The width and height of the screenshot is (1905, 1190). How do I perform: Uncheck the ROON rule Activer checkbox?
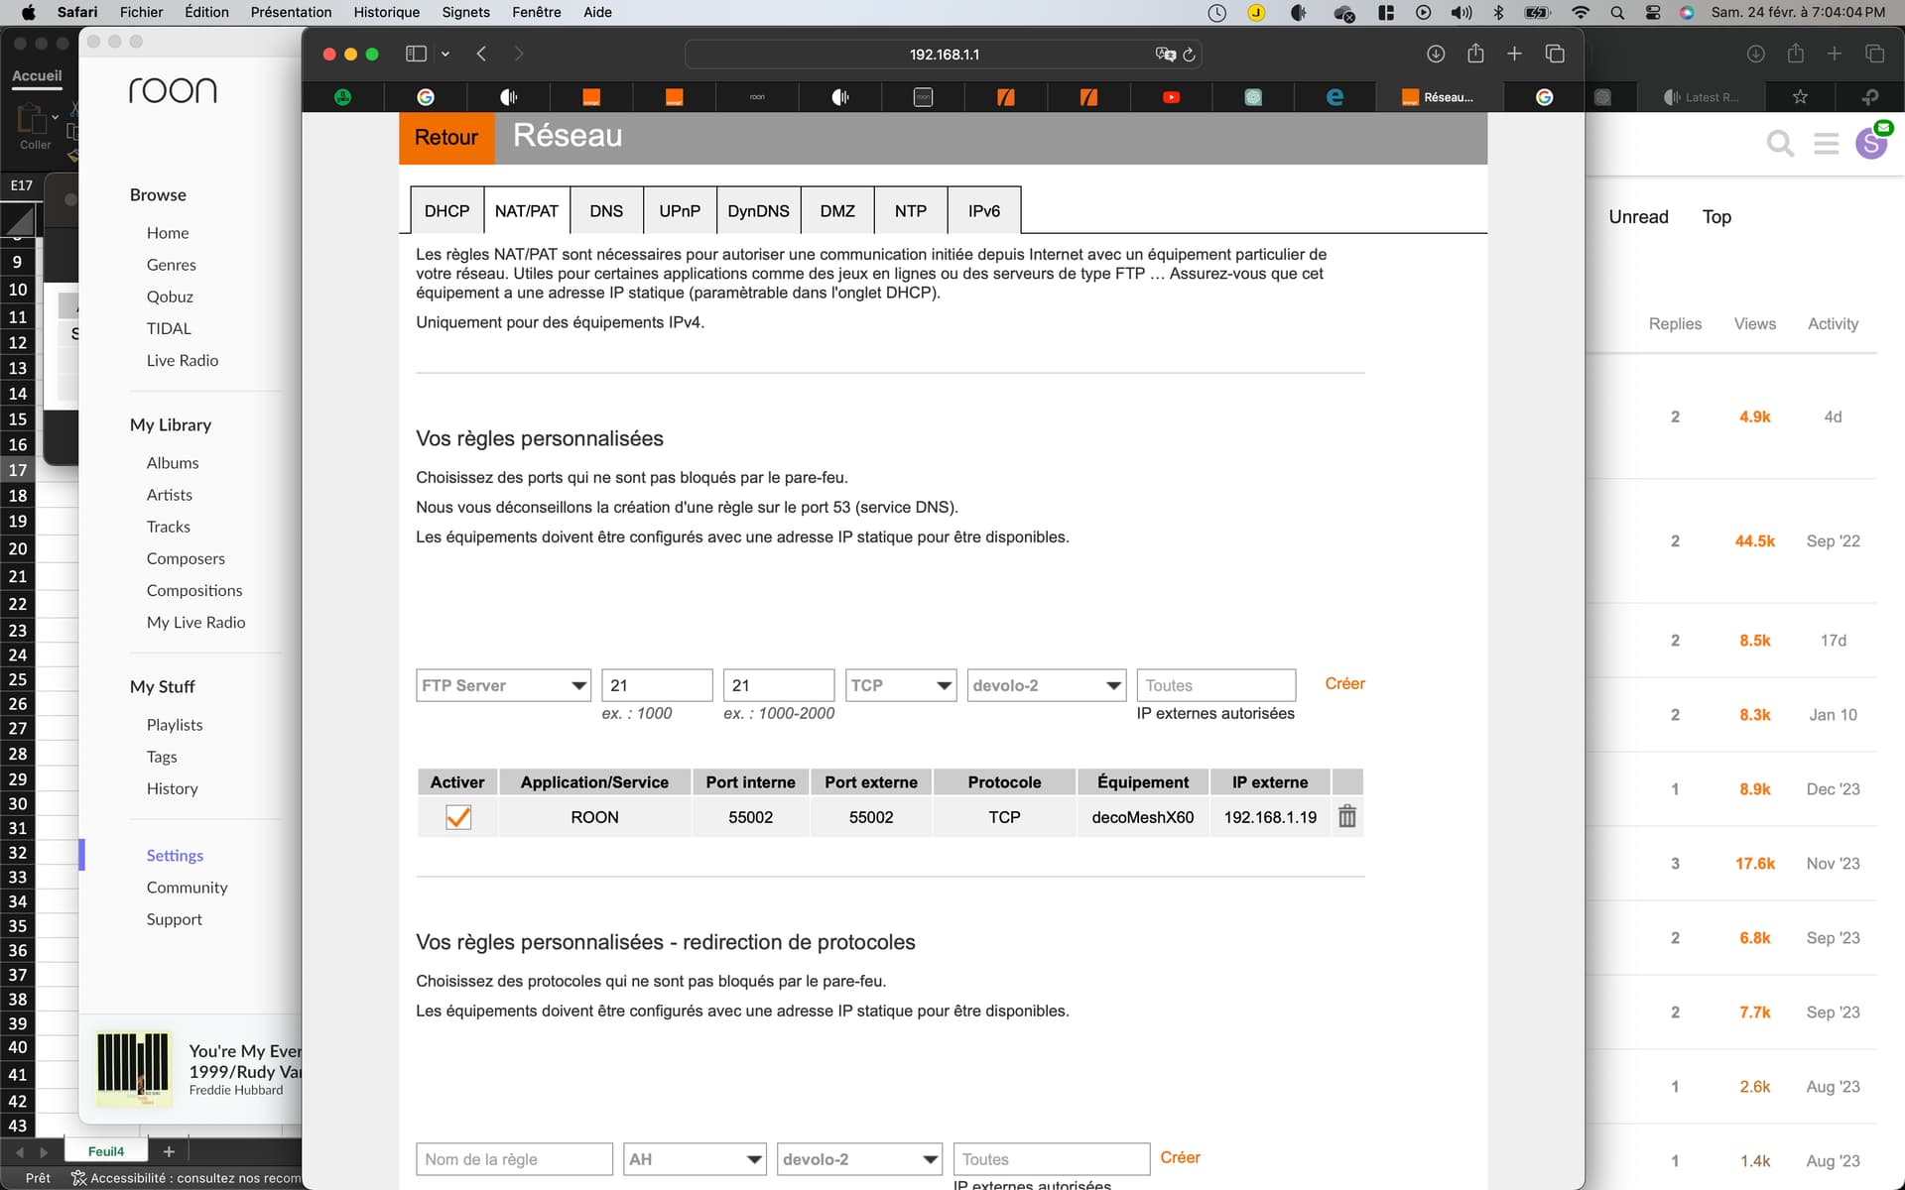tap(457, 817)
